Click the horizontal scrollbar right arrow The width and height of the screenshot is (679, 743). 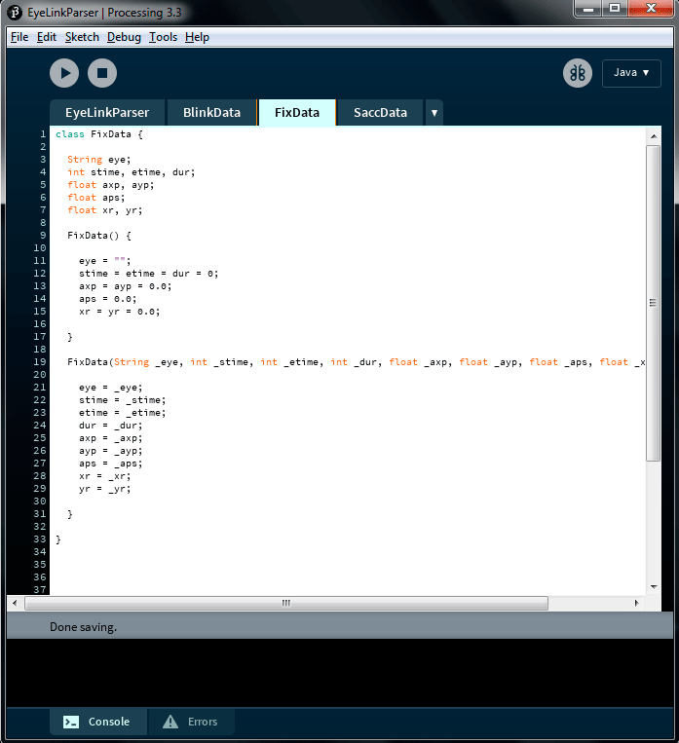(636, 604)
